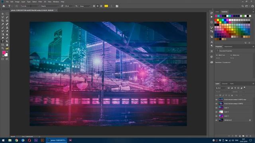Select the Frame tool
255x143 pixels.
click(x=7, y=21)
